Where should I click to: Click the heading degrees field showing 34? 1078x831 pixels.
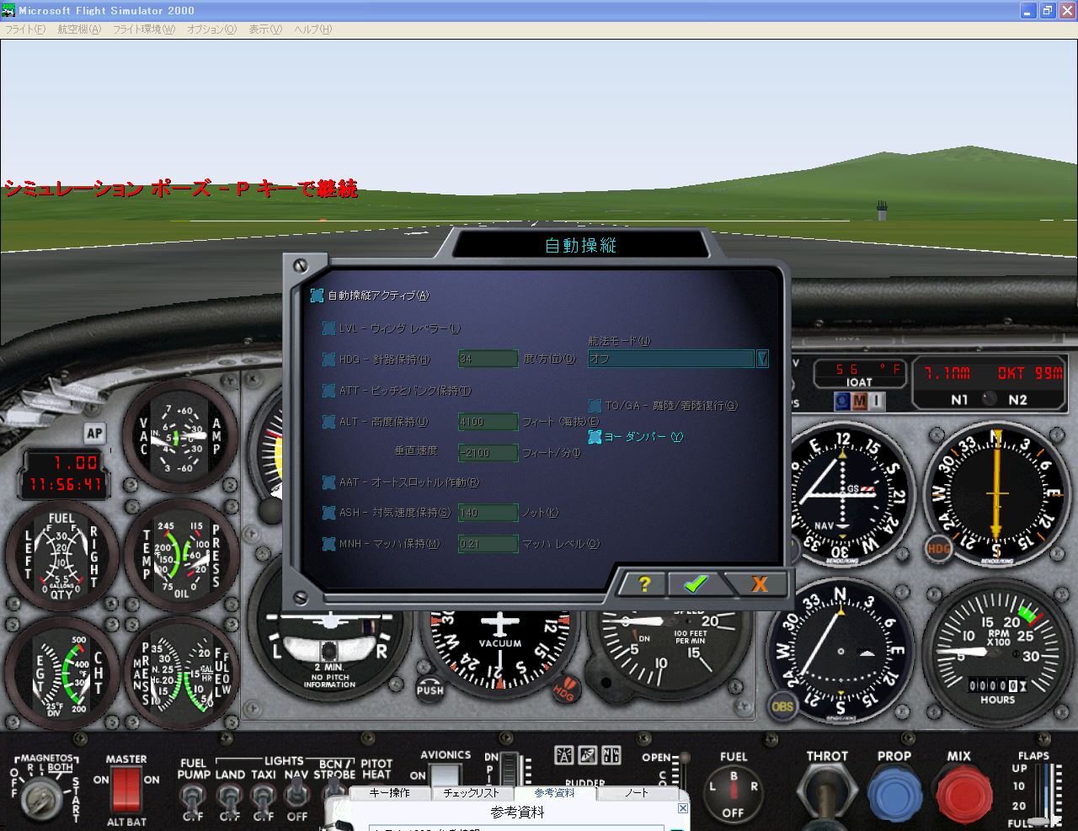(x=488, y=360)
